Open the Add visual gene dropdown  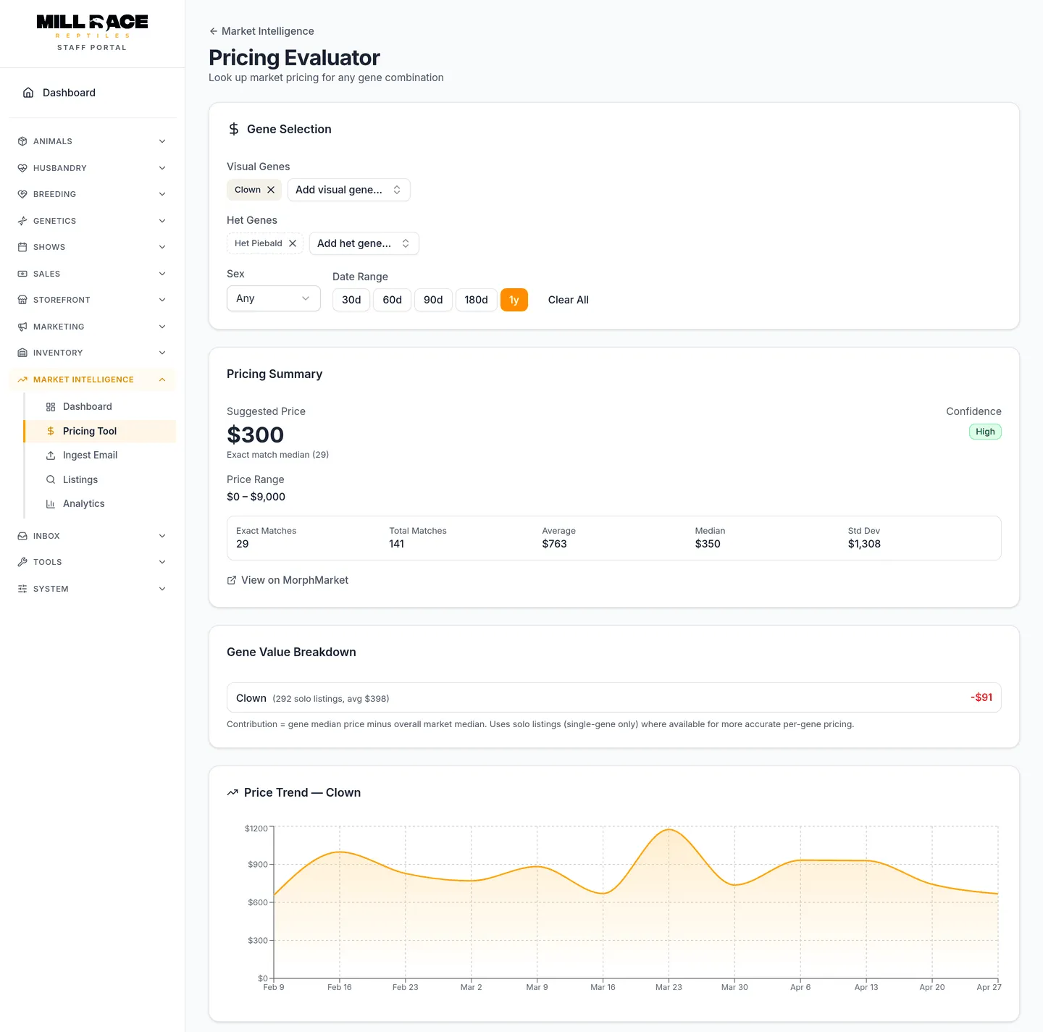tap(349, 190)
